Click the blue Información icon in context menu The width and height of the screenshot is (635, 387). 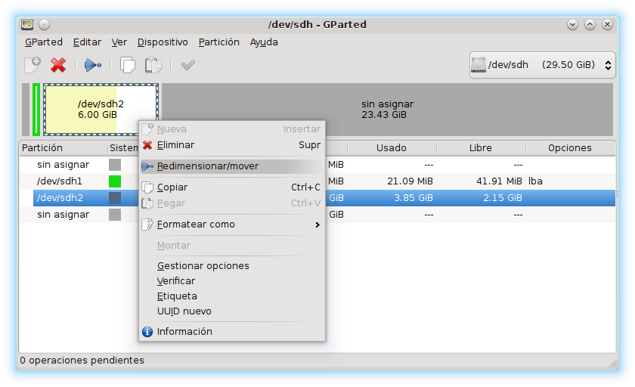point(147,332)
